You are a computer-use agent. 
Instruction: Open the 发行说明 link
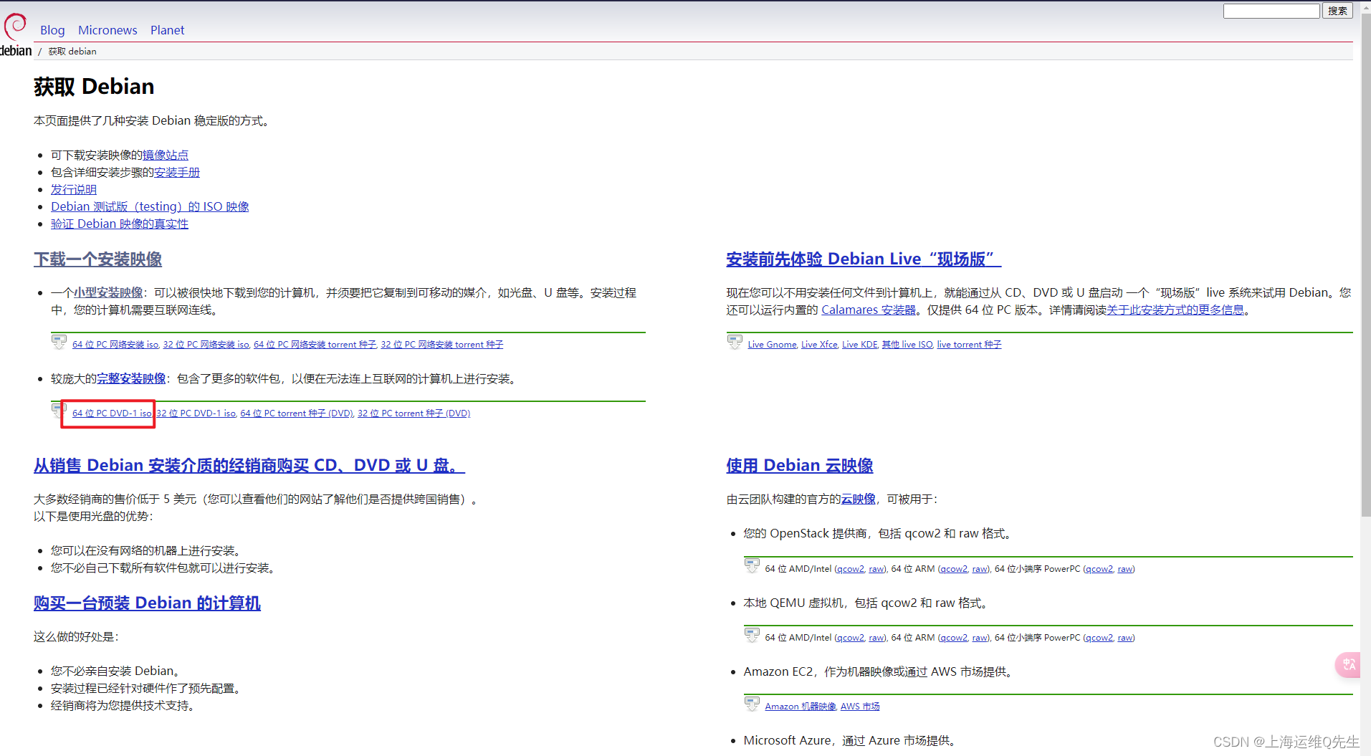tap(74, 189)
